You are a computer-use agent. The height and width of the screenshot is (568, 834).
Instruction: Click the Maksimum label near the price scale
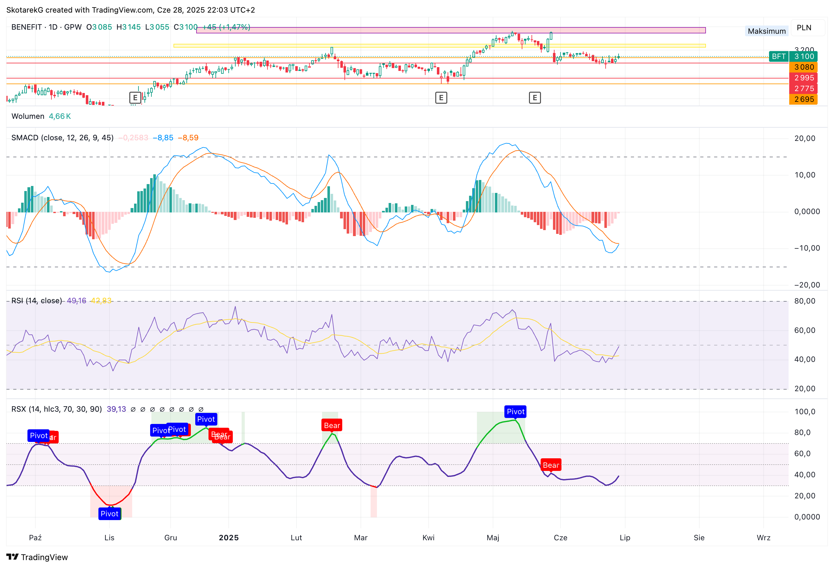(766, 31)
